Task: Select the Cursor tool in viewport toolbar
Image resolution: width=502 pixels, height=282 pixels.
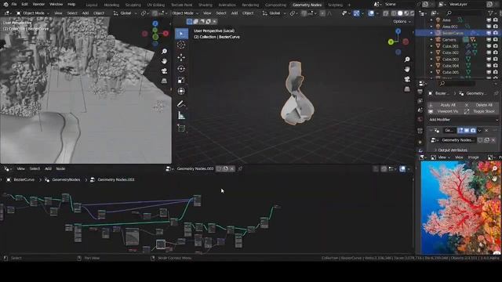Action: pos(181,45)
